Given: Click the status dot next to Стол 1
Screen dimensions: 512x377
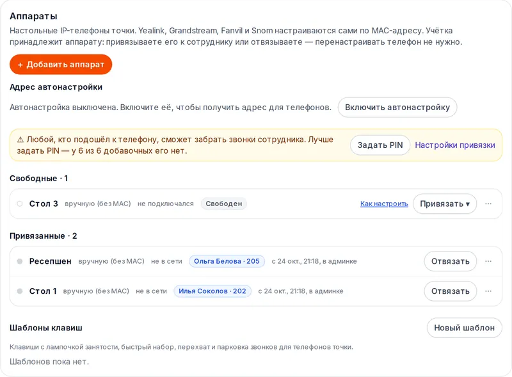Looking at the screenshot, I should 20,291.
